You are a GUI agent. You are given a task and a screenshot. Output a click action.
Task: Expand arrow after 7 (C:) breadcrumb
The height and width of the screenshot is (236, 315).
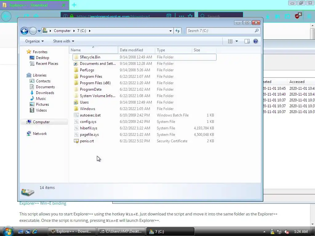90,31
